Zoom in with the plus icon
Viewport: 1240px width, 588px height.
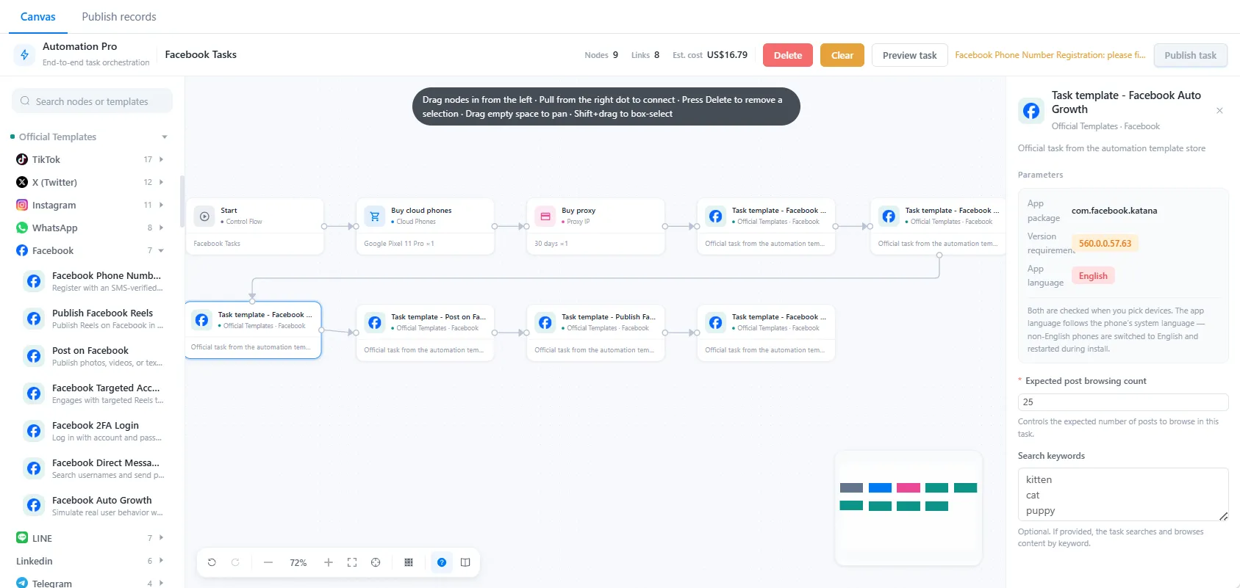pyautogui.click(x=329, y=562)
